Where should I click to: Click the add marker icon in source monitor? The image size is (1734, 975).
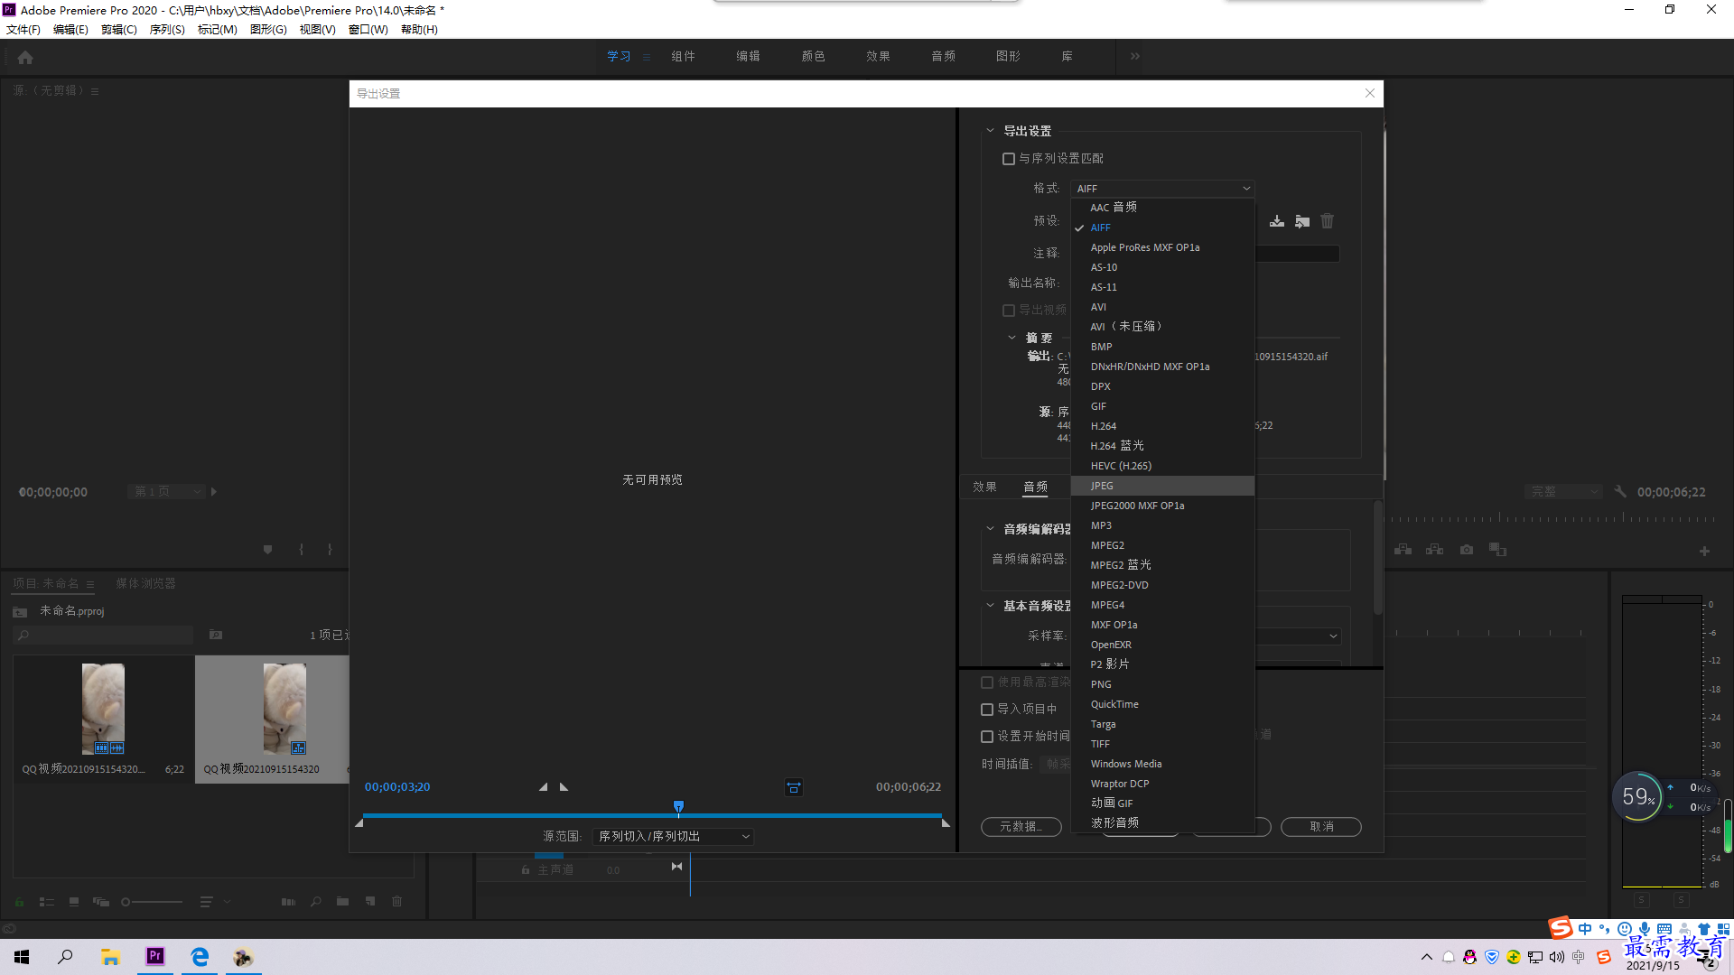[267, 549]
